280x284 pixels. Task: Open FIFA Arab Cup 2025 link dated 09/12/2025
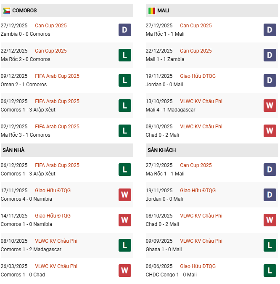(57, 76)
